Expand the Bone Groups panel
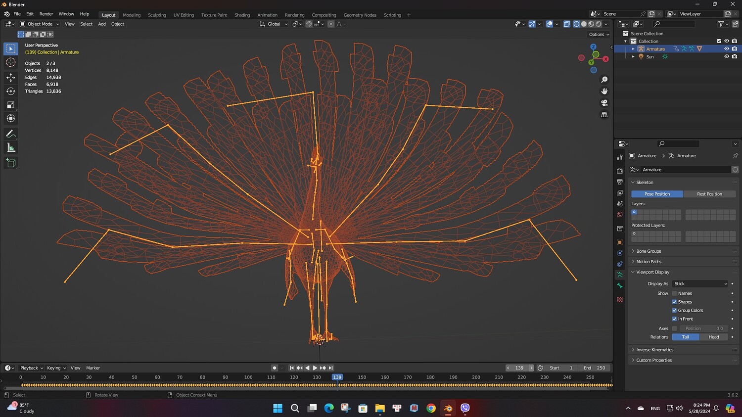742x417 pixels. click(x=648, y=251)
